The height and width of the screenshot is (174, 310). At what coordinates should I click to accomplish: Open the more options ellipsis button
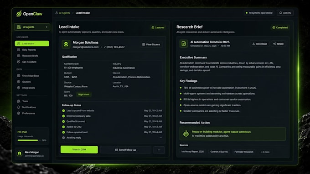[x=159, y=150]
